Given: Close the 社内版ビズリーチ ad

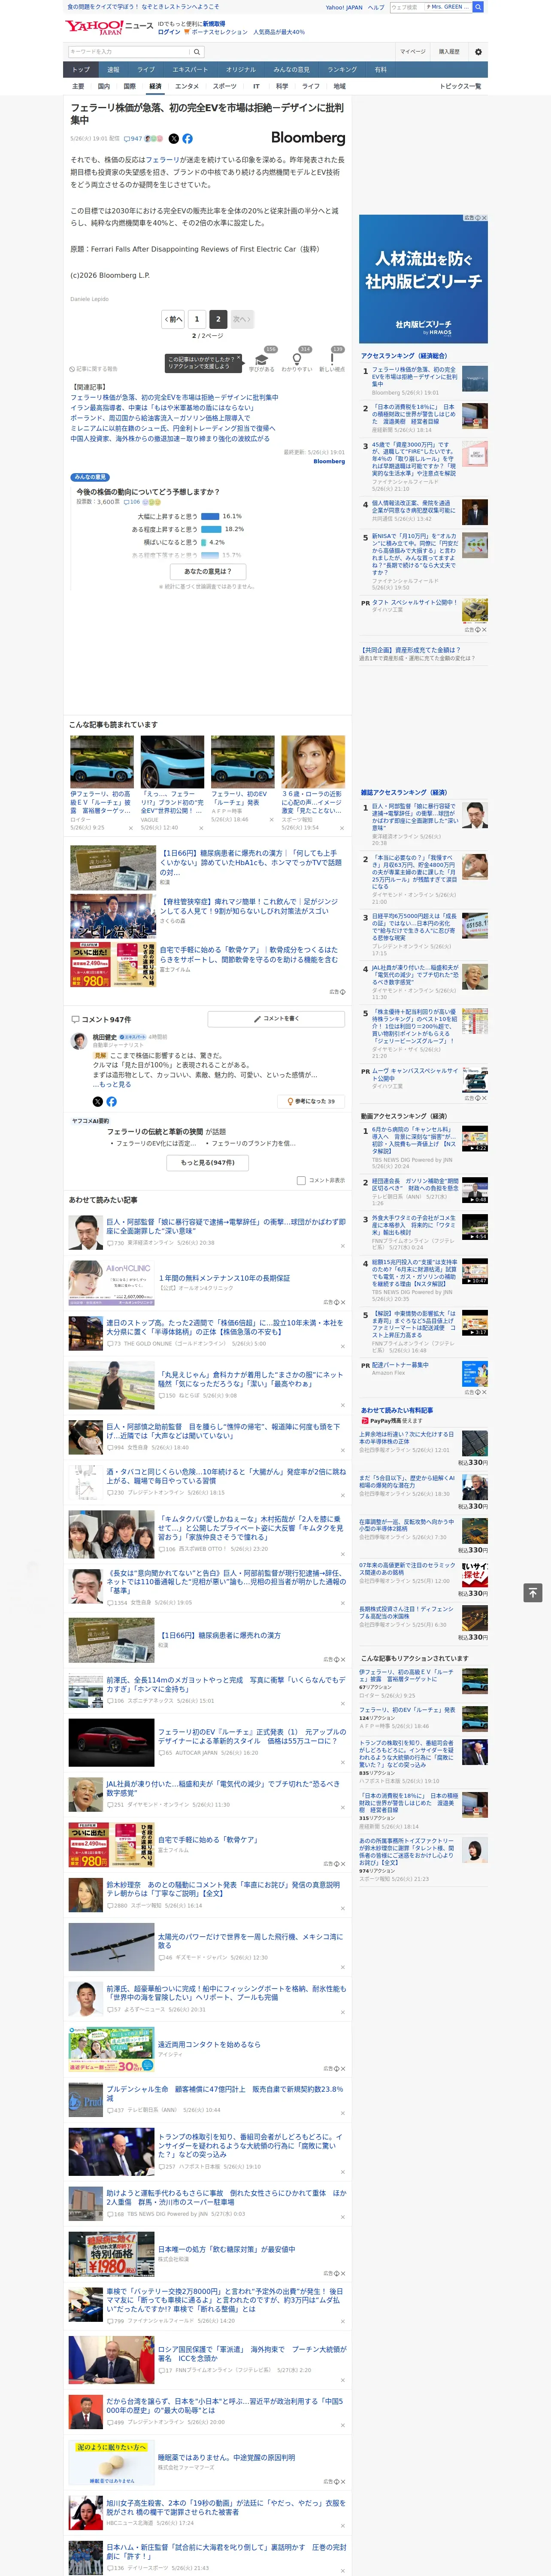Looking at the screenshot, I should [483, 218].
